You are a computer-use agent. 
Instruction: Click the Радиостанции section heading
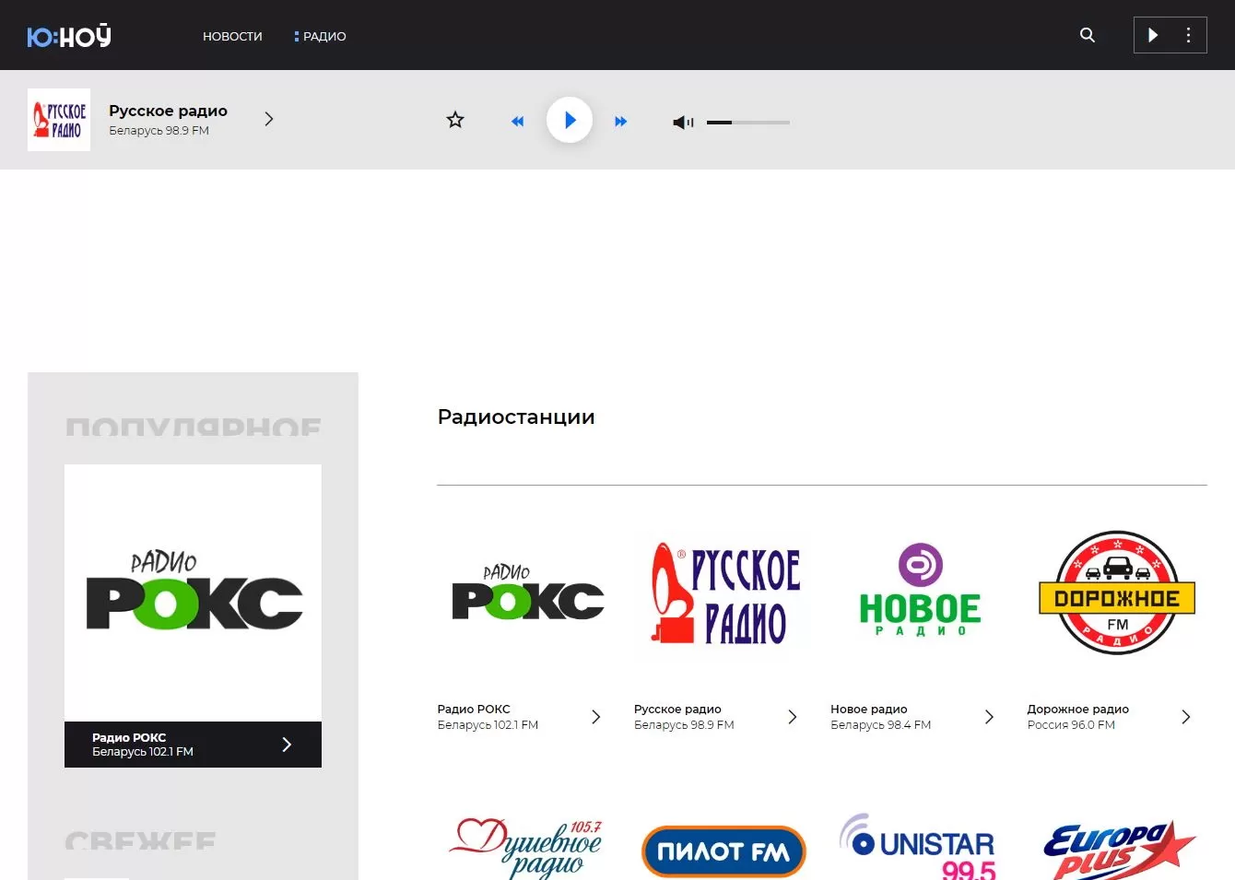(516, 417)
